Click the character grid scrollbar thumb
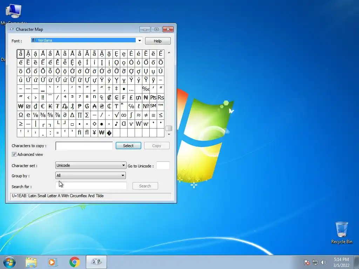359x269 pixels. [169, 128]
